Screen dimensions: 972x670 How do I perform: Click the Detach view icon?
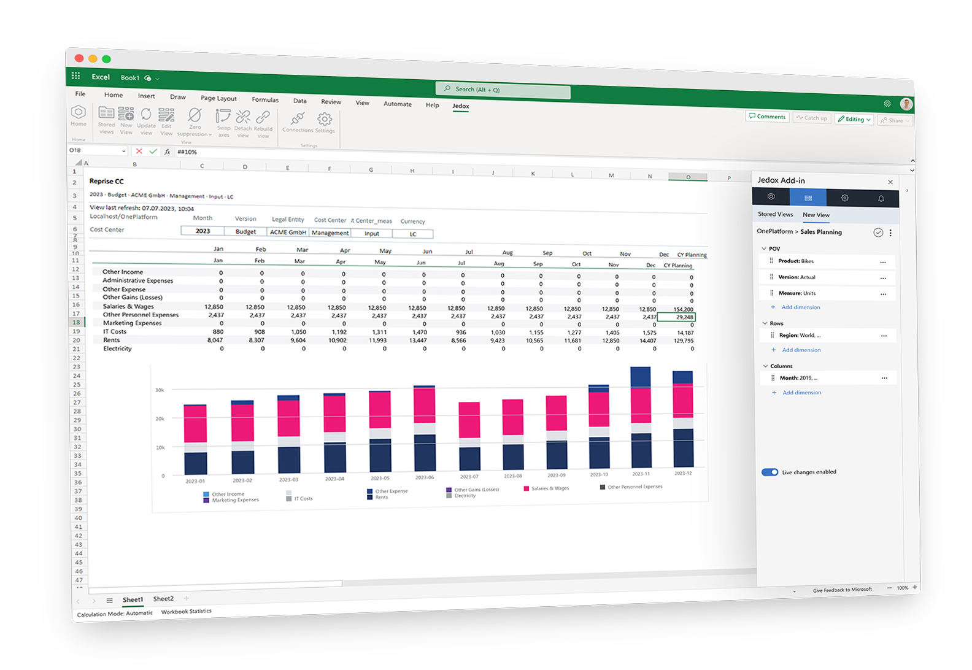pos(243,123)
